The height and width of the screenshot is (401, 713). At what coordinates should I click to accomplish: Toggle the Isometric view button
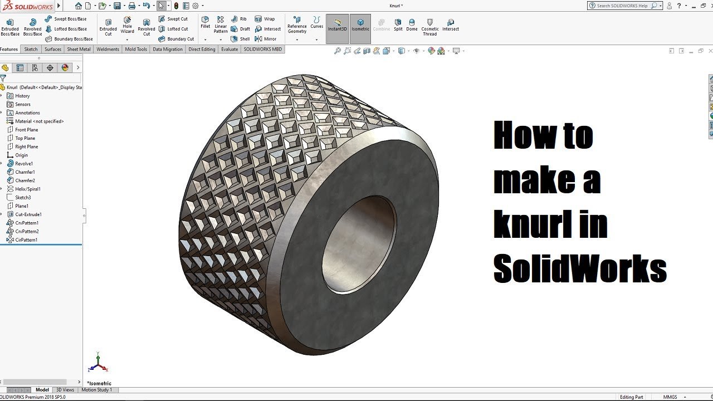click(x=360, y=25)
